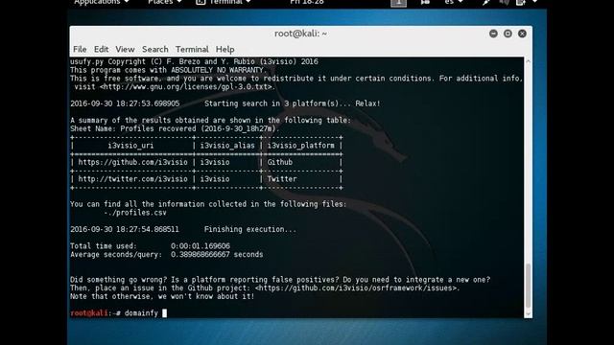Click the 'Total time used' value 0:00:01.169606
Screen dimensions: 614x345
tap(201, 246)
